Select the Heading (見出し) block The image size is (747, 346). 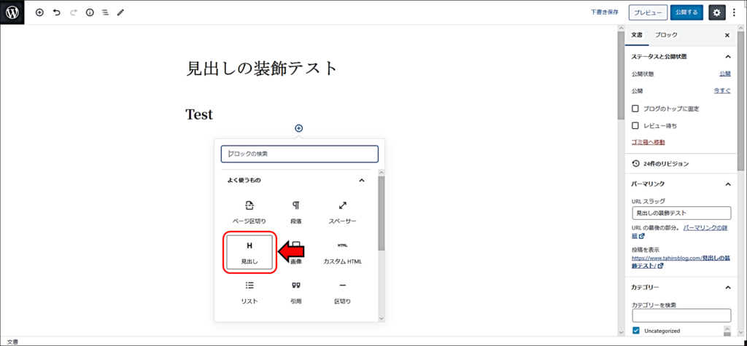(249, 253)
